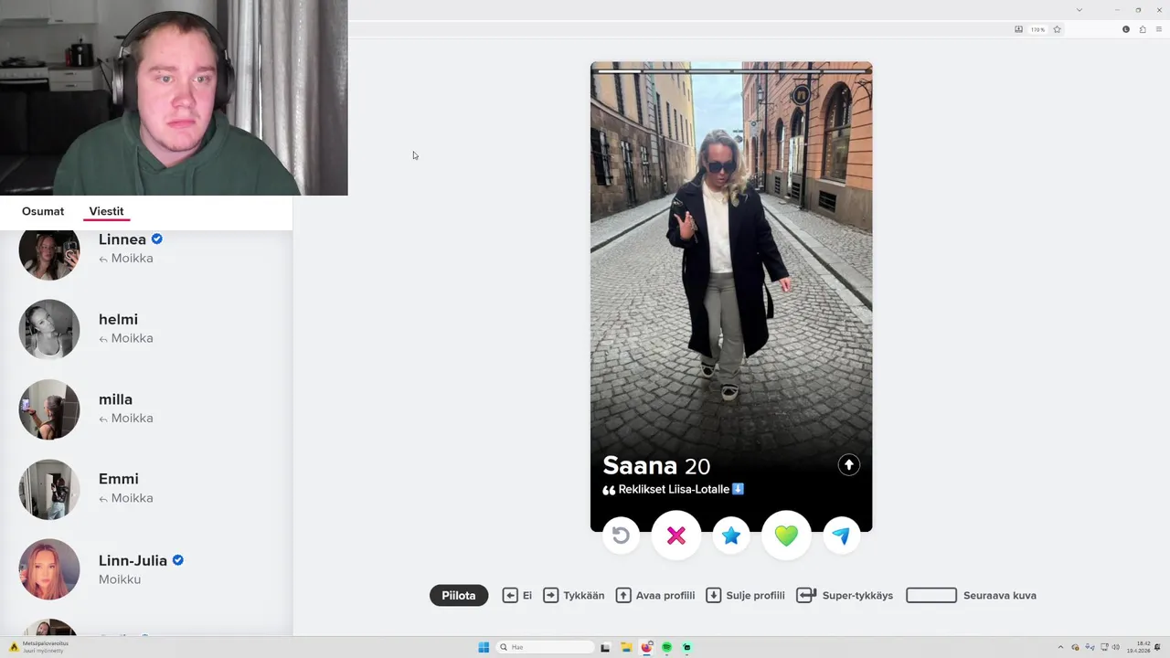Open Spotify from the taskbar
Image resolution: width=1170 pixels, height=658 pixels.
667,647
